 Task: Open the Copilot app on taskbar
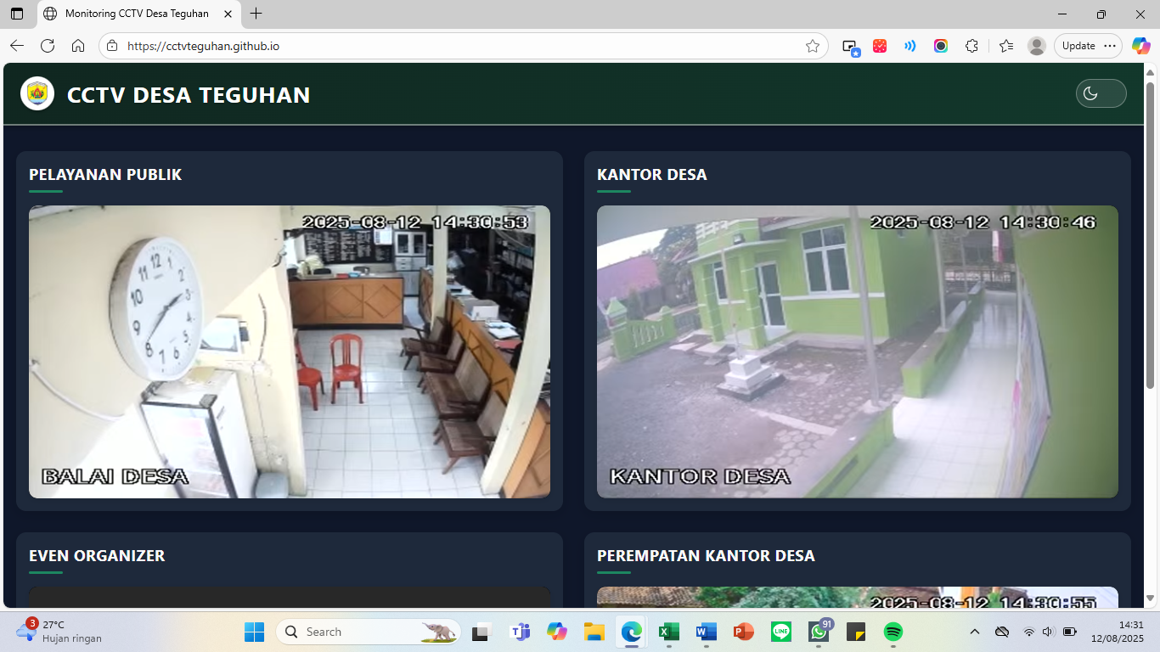point(557,632)
